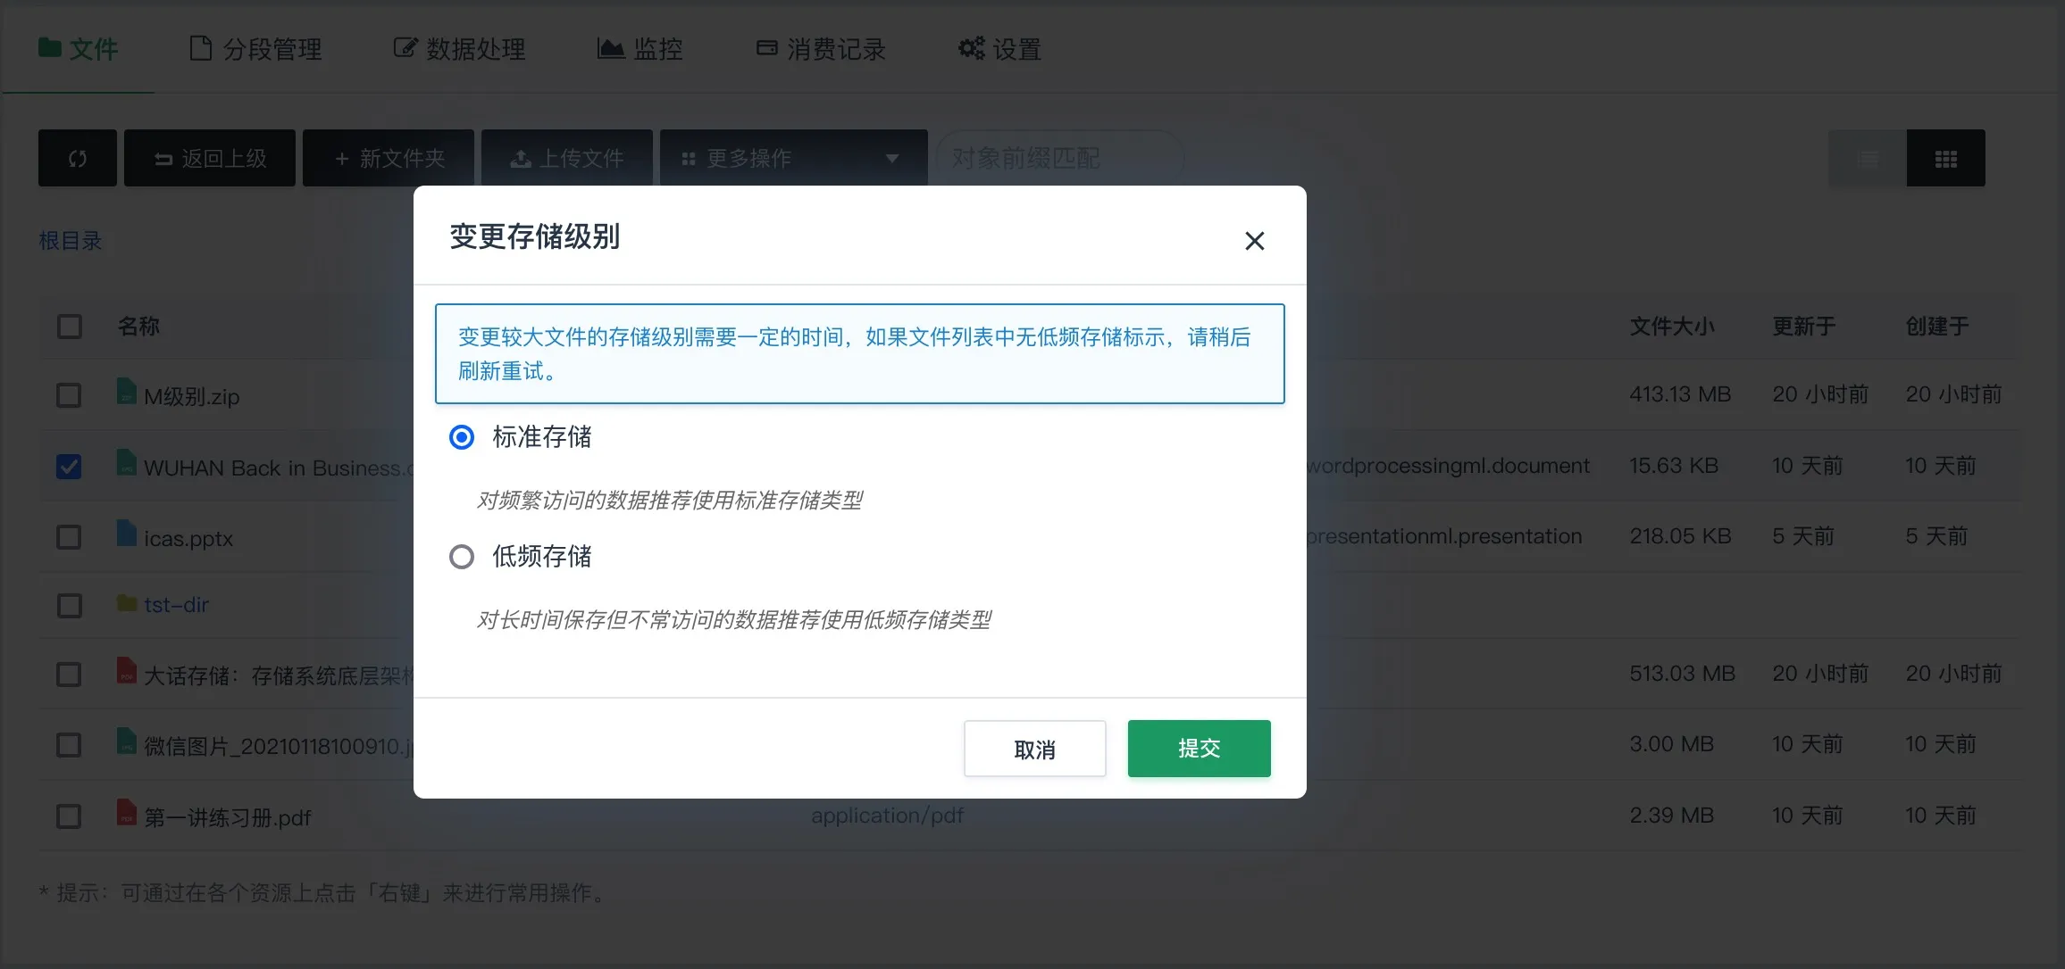
Task: Click the M级别.zip file icon
Action: click(x=127, y=391)
